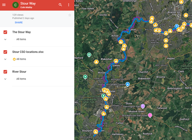Expand Stour CSO locations.xlsx items list
Image resolution: width=192 pixels, height=140 pixels.
[5, 59]
